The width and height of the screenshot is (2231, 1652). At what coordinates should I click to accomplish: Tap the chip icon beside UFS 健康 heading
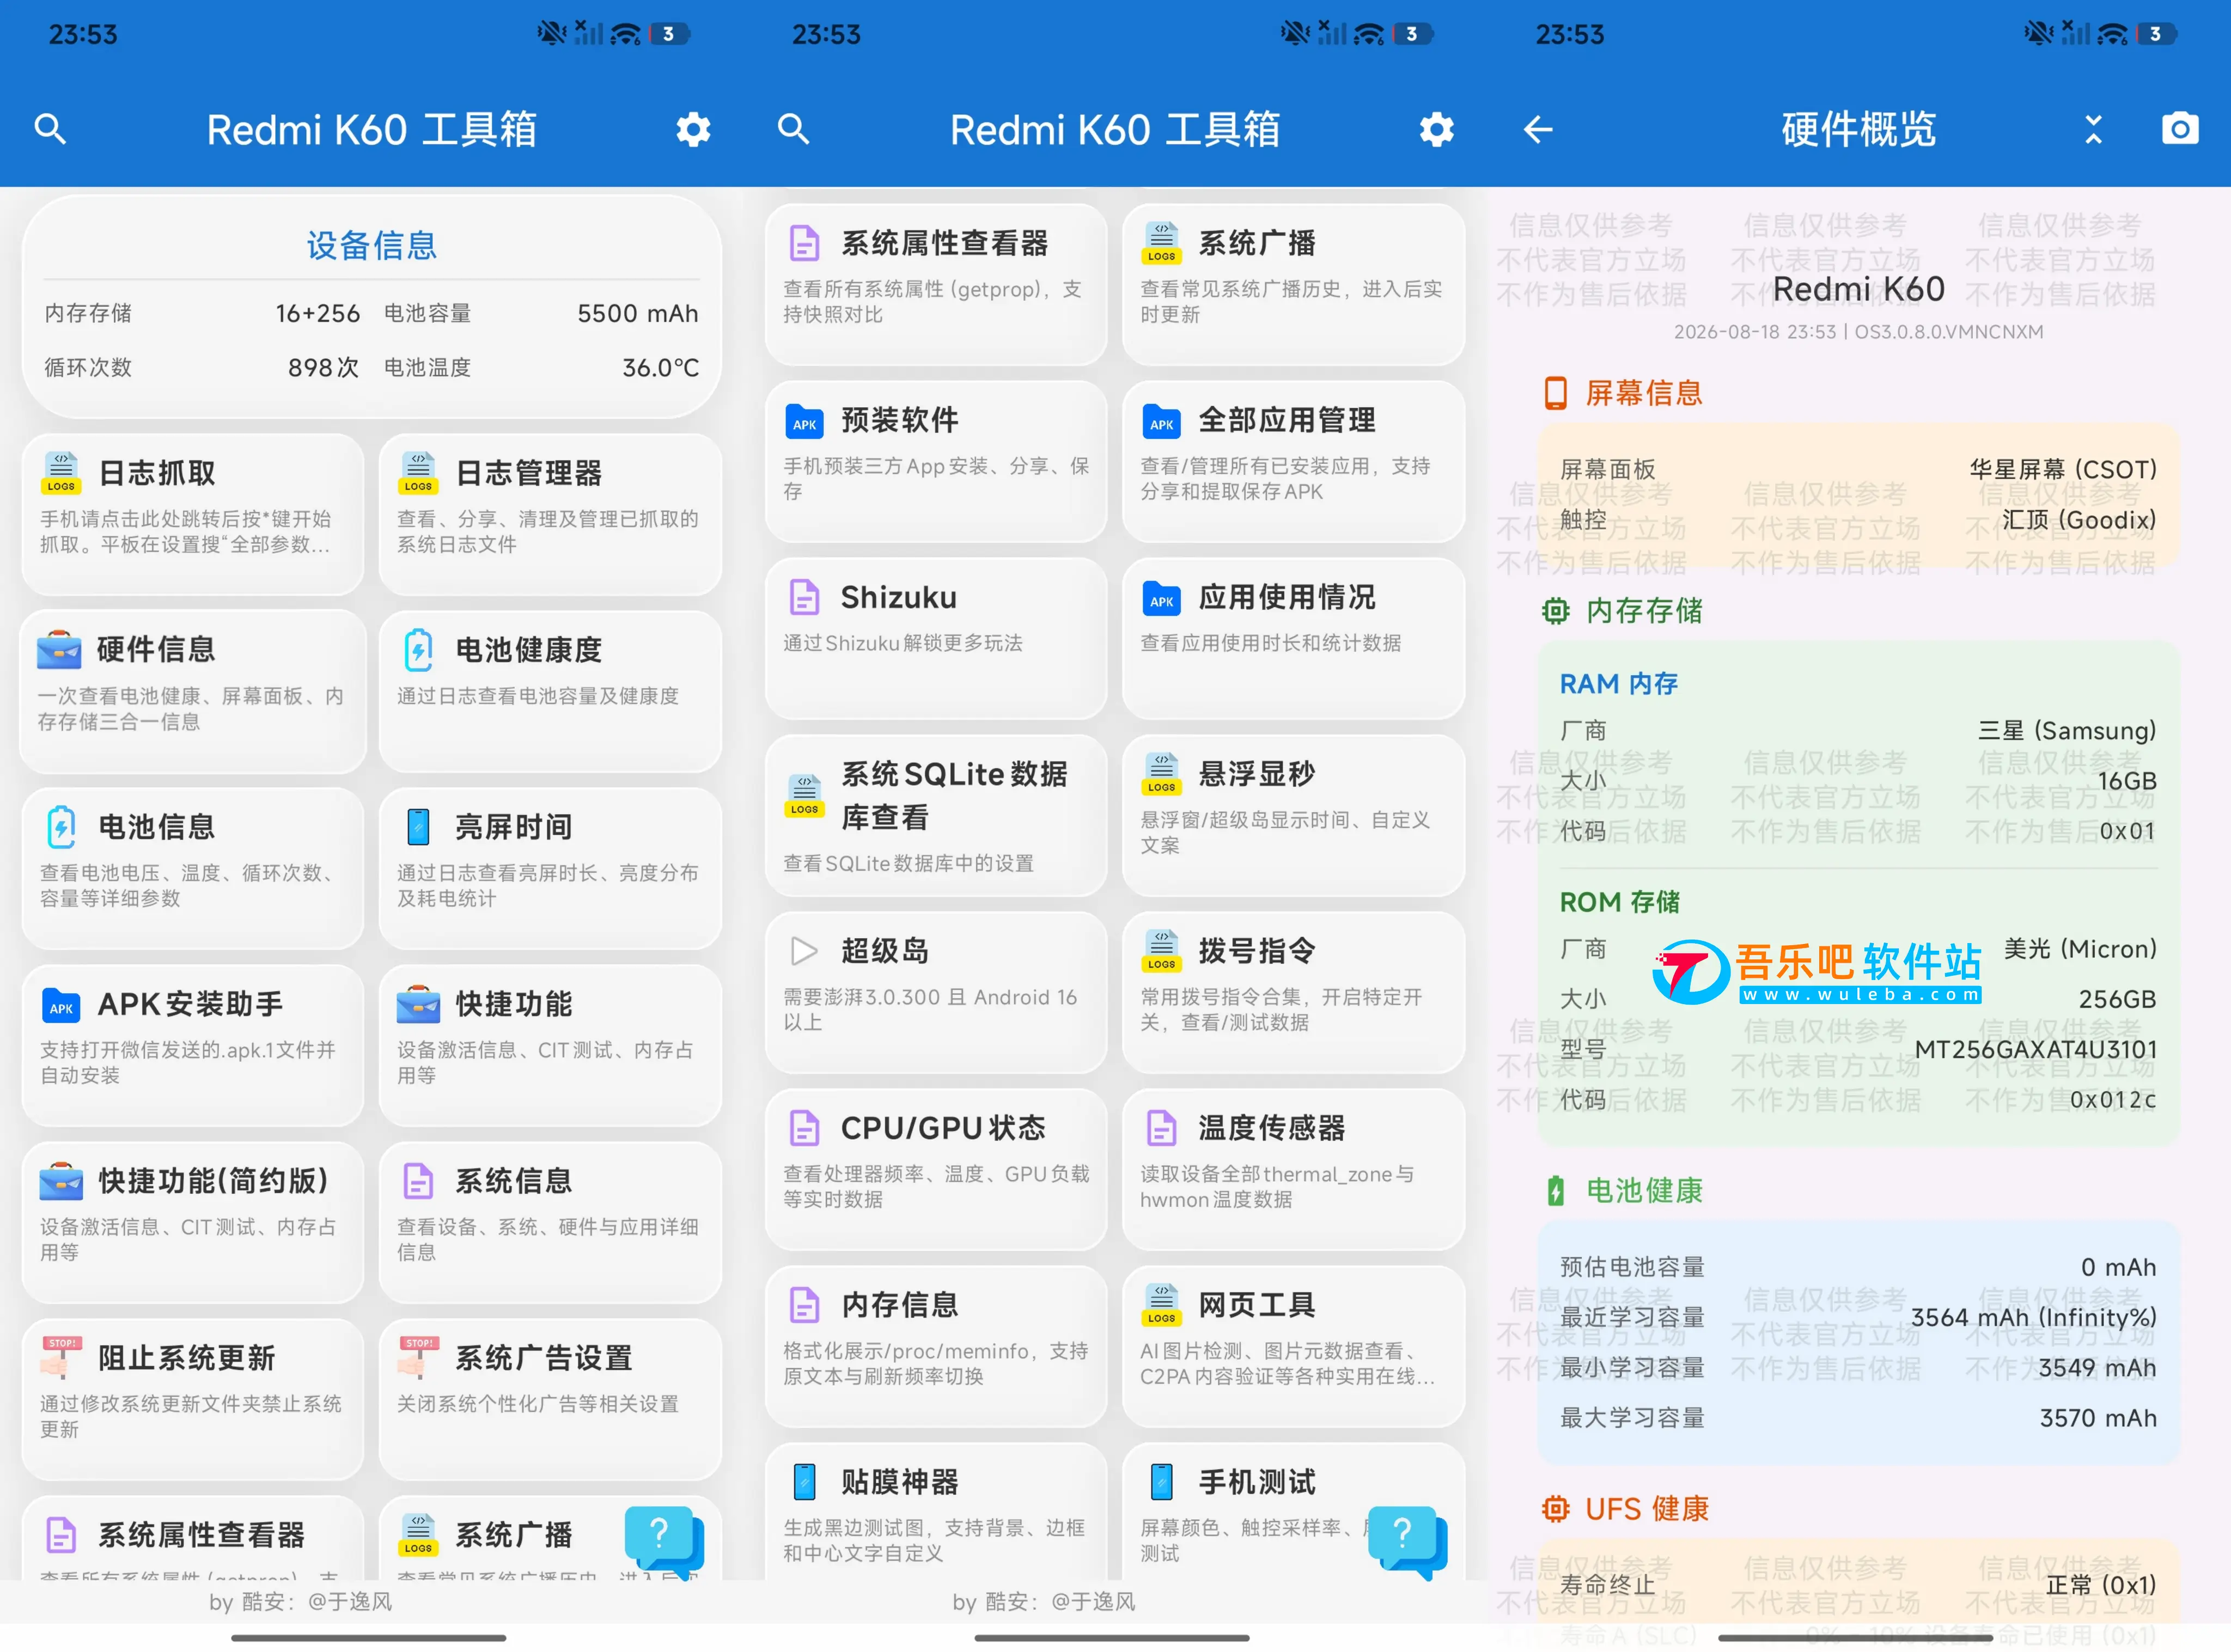coord(1556,1508)
